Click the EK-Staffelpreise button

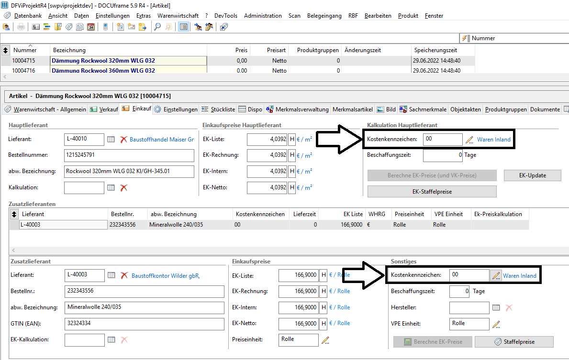tap(432, 192)
